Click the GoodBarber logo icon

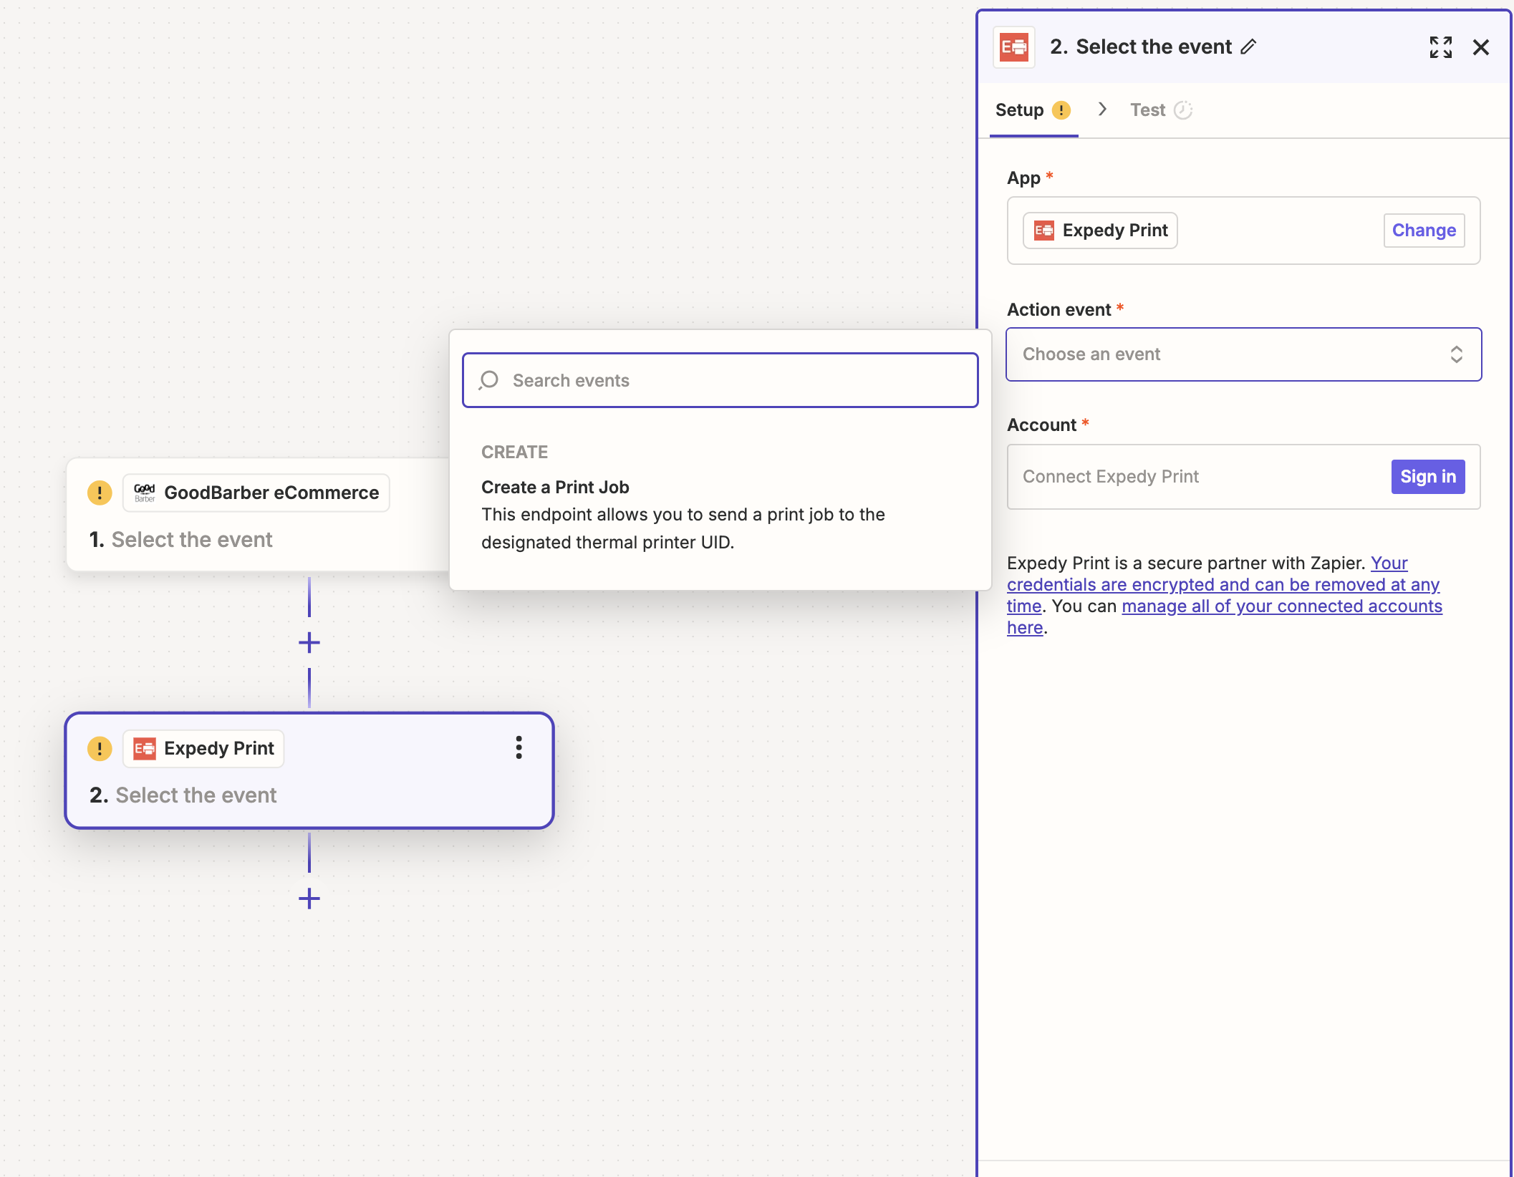(145, 493)
